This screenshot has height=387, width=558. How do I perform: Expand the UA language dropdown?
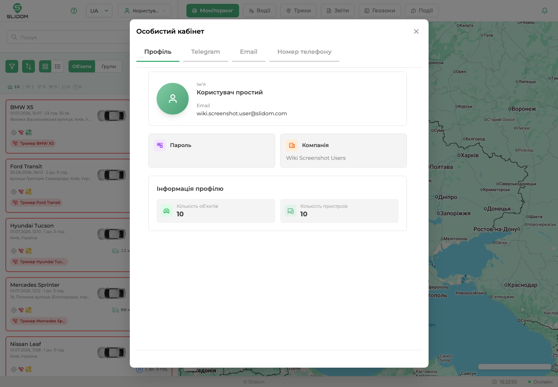[99, 11]
